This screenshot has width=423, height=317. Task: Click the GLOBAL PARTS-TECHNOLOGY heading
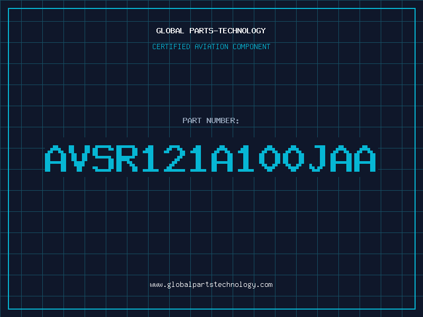click(211, 31)
